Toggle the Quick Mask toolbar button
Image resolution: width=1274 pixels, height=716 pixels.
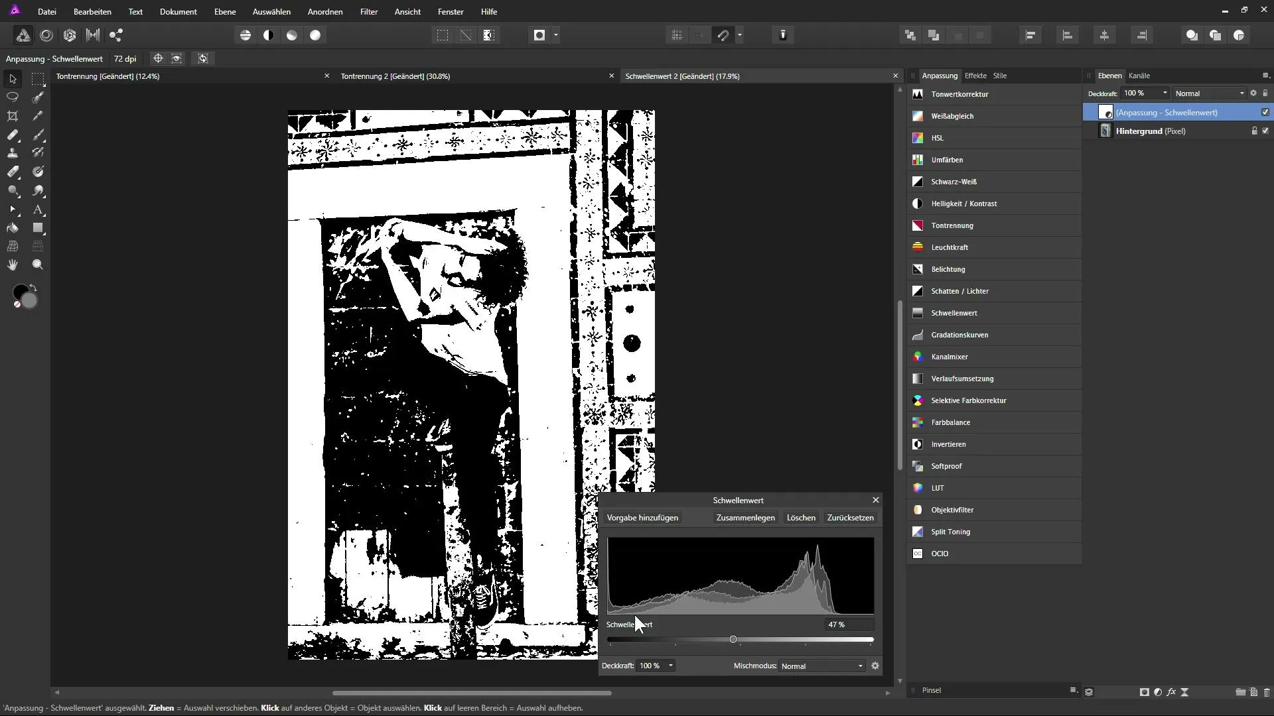[x=539, y=35]
